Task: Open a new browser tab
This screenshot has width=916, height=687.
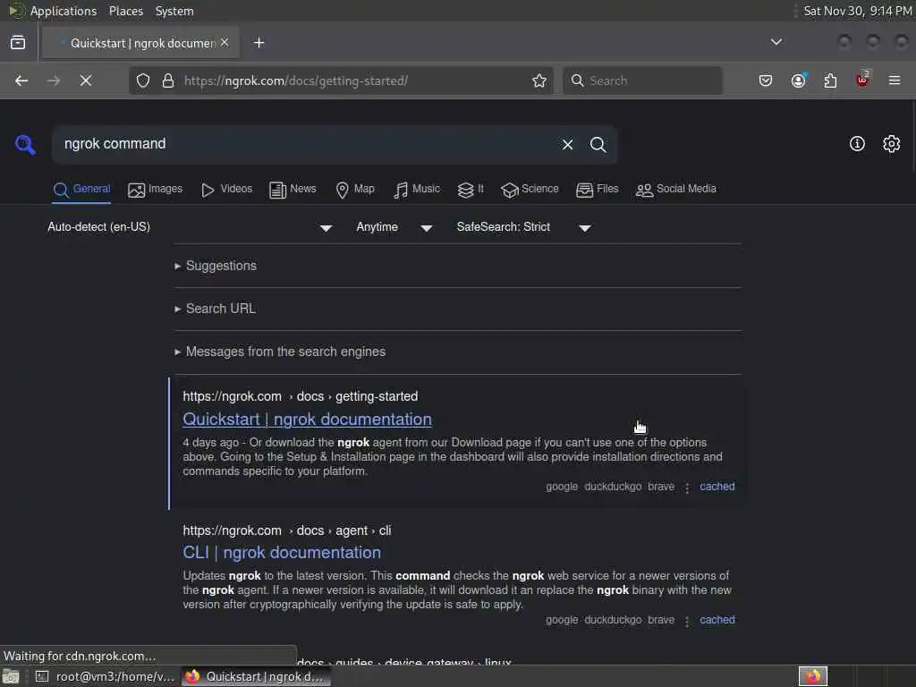Action: (x=259, y=43)
